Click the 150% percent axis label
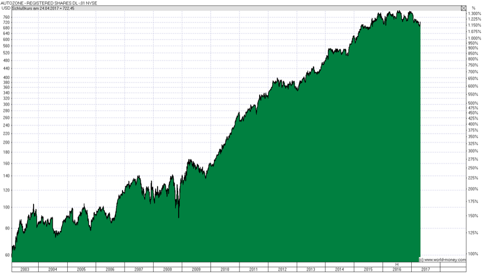Screen dimensions: 482x273 tap(473, 216)
